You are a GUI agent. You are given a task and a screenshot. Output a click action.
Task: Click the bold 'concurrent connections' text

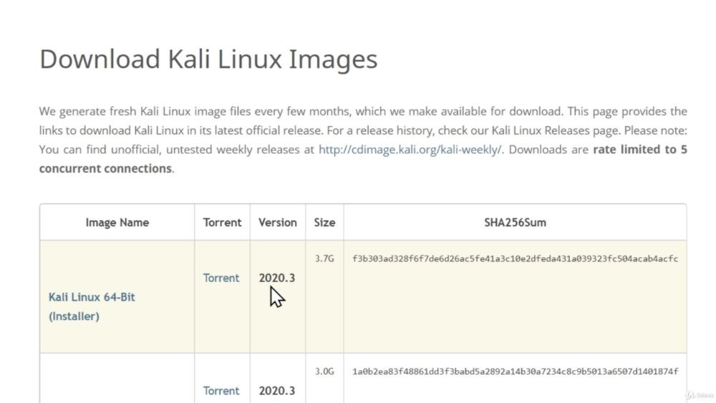[x=105, y=168]
